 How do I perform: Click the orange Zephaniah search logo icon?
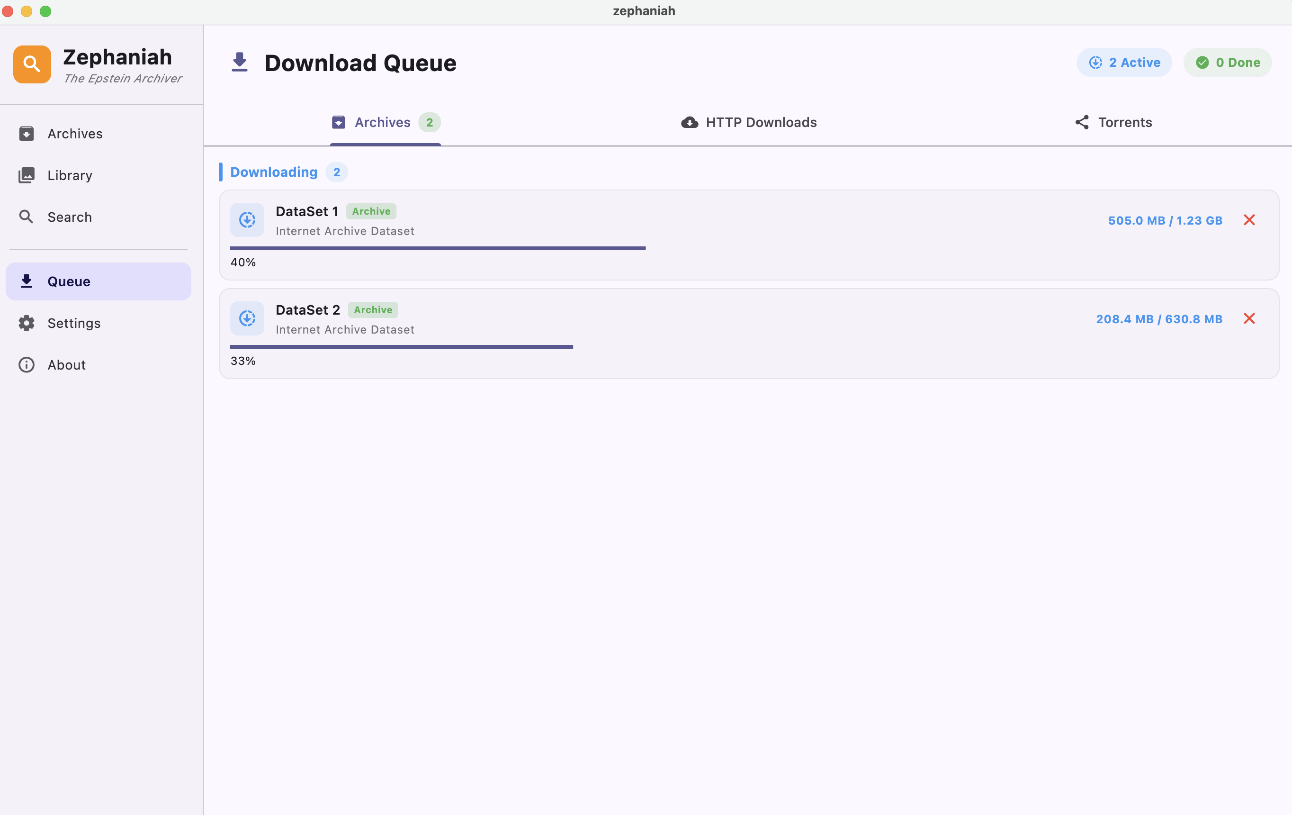point(32,64)
